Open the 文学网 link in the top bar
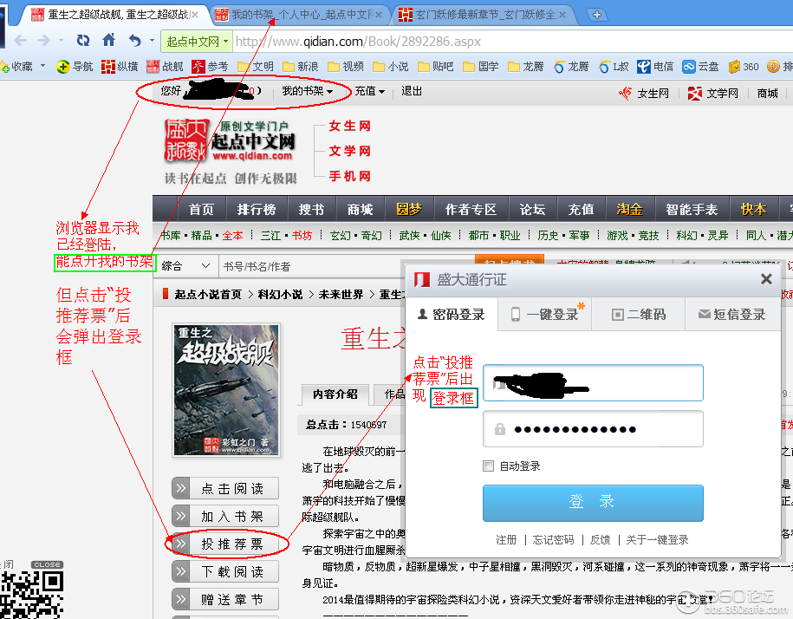The width and height of the screenshot is (793, 619). pos(713,93)
